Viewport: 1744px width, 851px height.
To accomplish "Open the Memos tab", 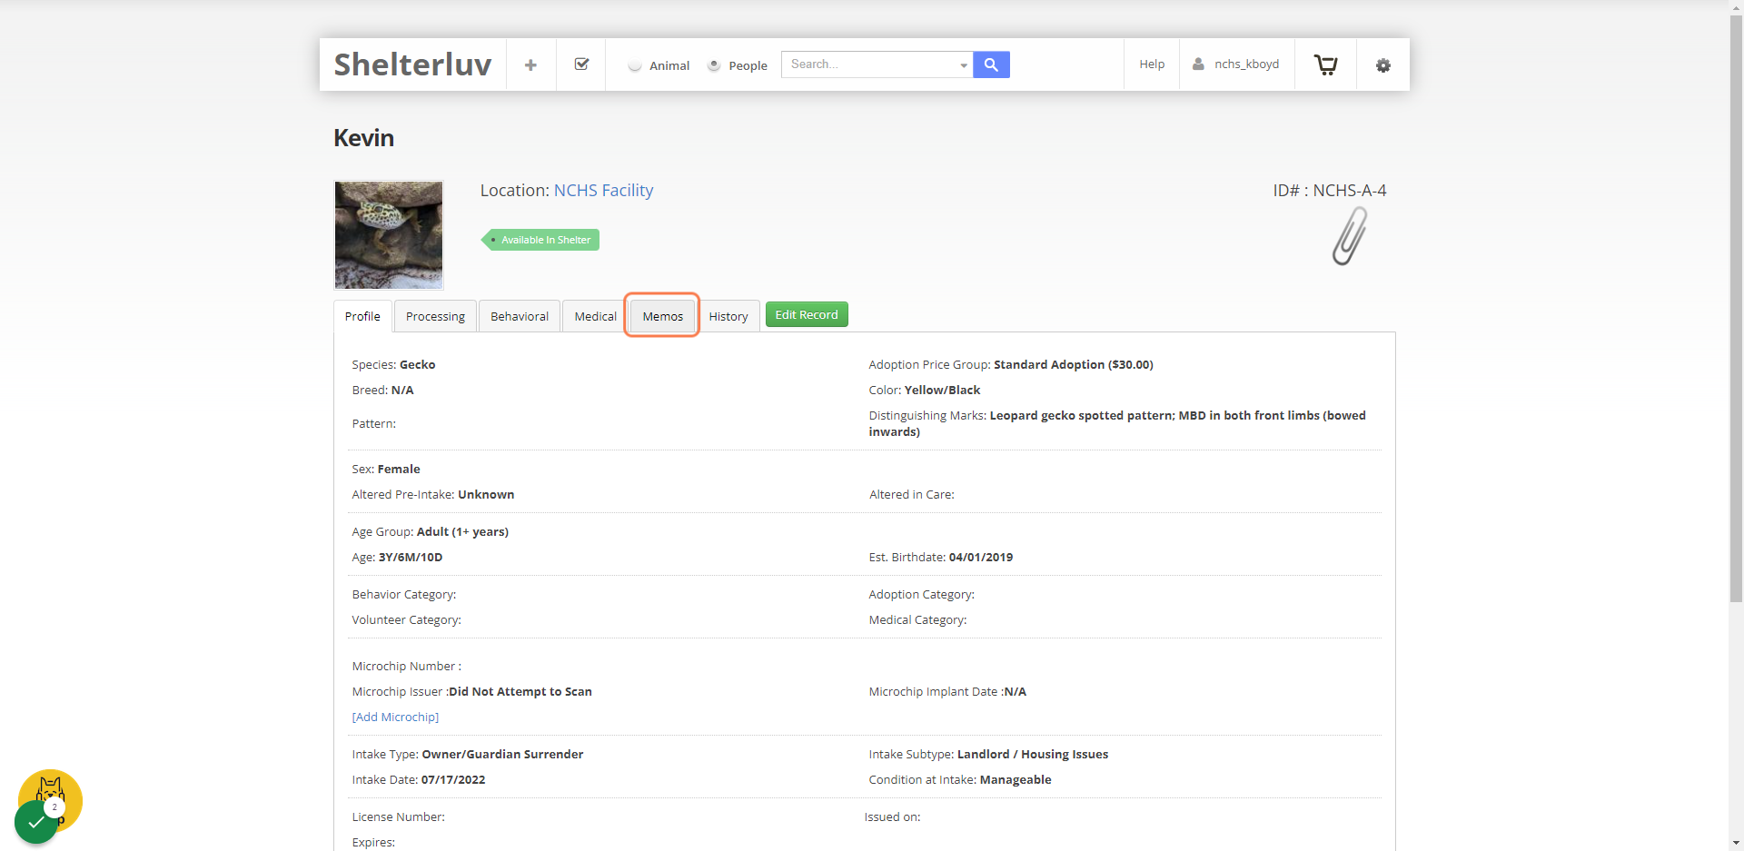I will coord(662,316).
